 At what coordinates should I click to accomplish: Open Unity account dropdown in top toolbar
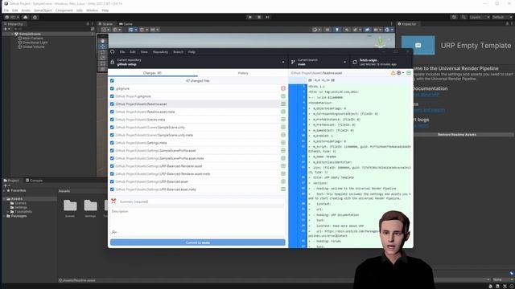[x=12, y=17]
